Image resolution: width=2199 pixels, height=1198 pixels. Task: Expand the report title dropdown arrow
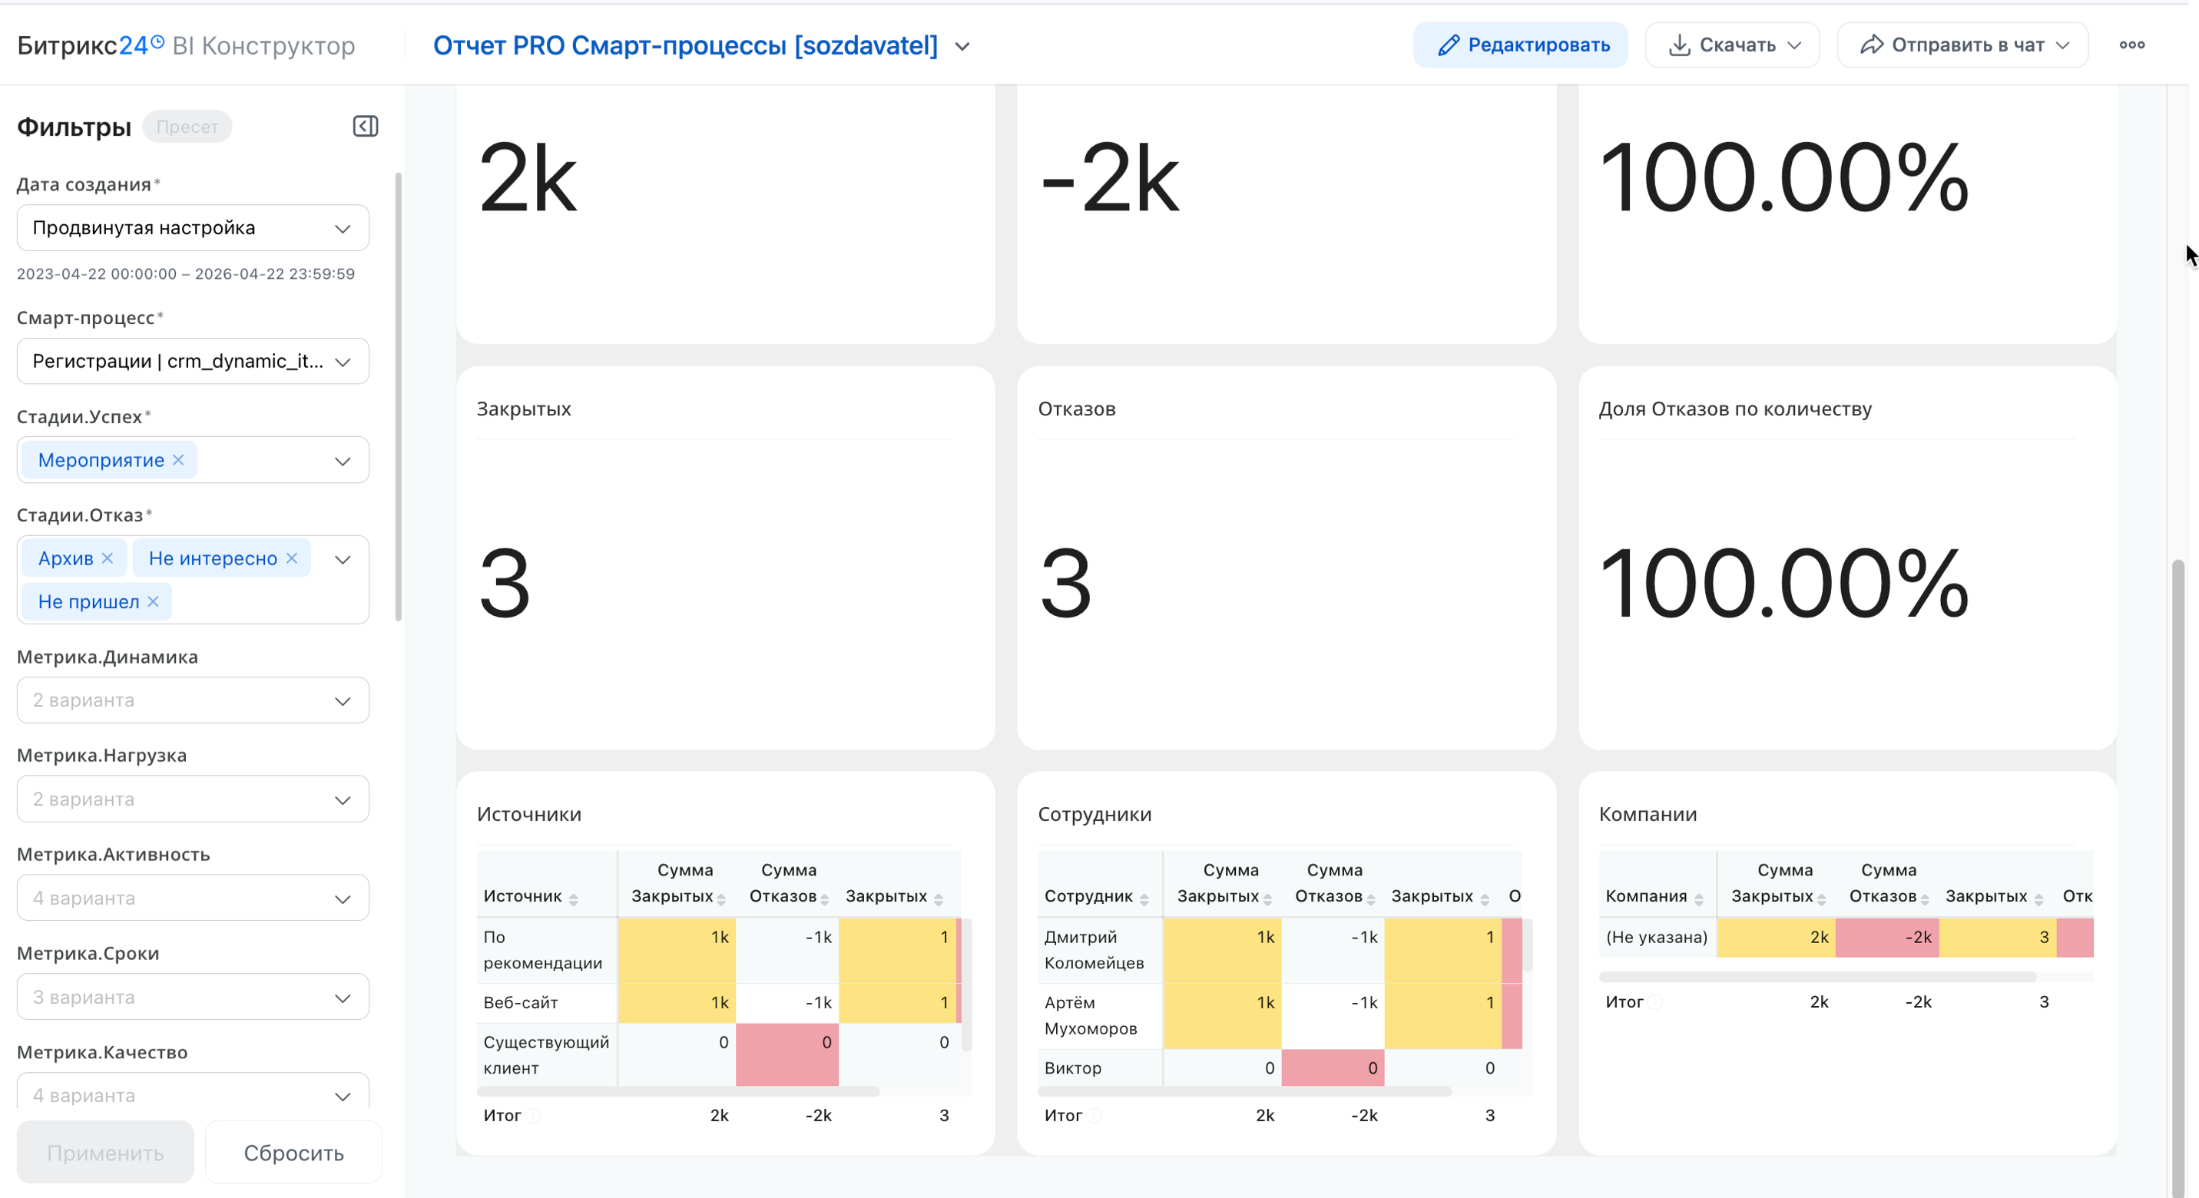point(962,46)
